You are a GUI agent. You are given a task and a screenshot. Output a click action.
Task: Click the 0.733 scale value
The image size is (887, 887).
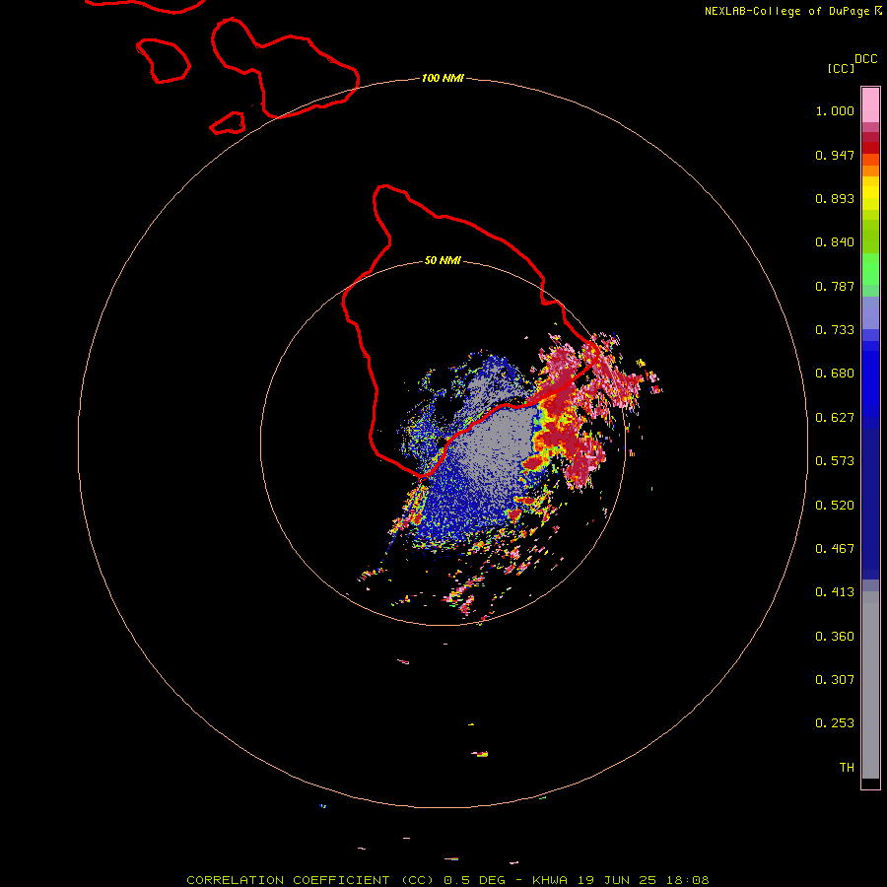tap(835, 330)
